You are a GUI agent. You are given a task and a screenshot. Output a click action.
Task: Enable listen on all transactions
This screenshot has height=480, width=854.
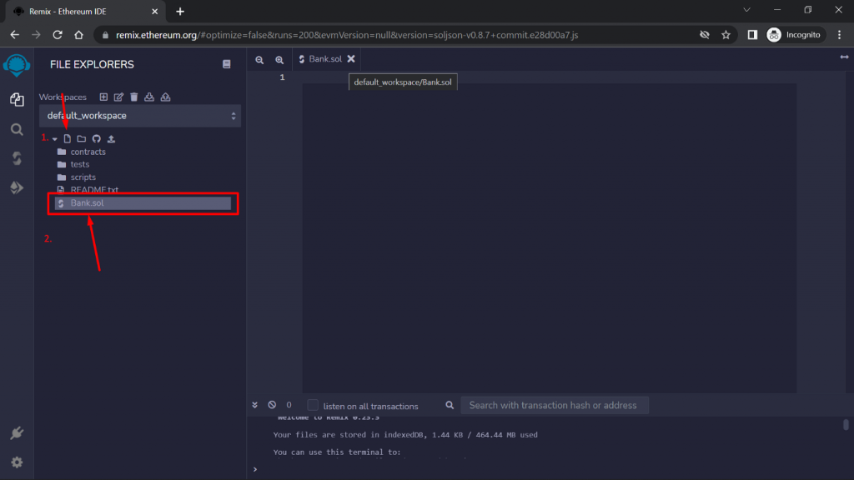(x=313, y=405)
